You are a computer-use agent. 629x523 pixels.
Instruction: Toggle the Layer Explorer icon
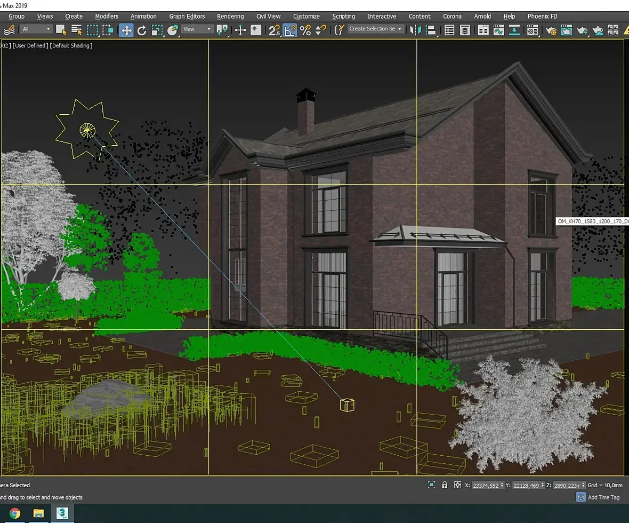[464, 30]
